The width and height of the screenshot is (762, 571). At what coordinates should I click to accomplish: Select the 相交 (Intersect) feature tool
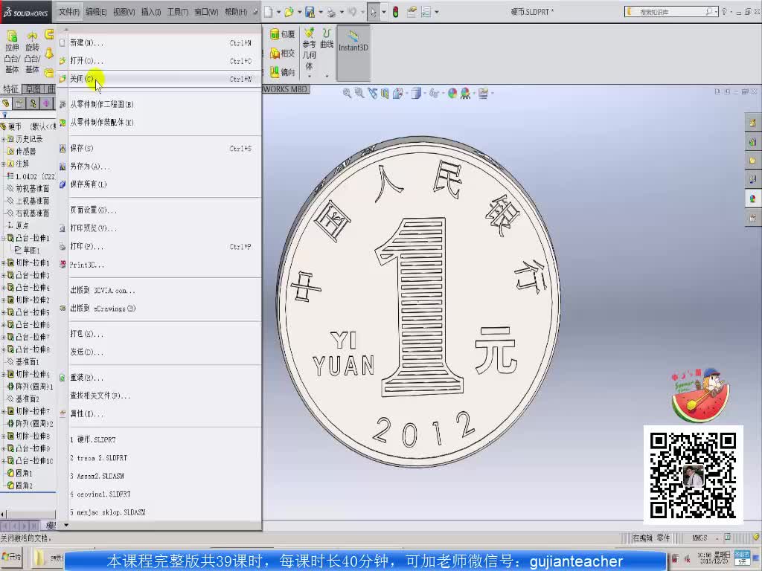pyautogui.click(x=284, y=52)
